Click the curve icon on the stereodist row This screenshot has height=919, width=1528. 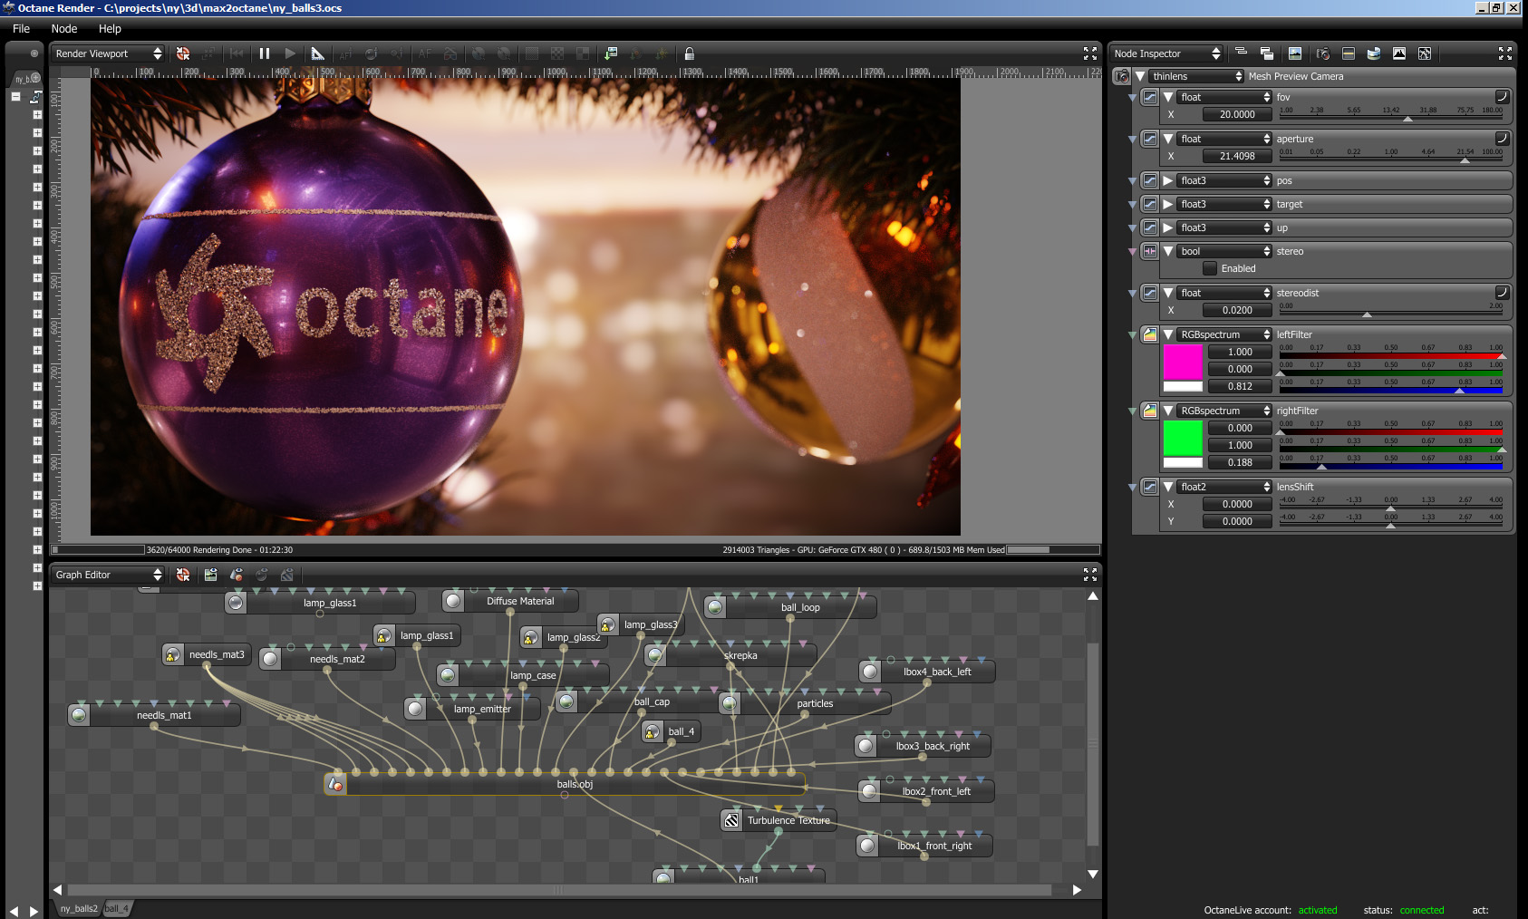coord(1502,293)
